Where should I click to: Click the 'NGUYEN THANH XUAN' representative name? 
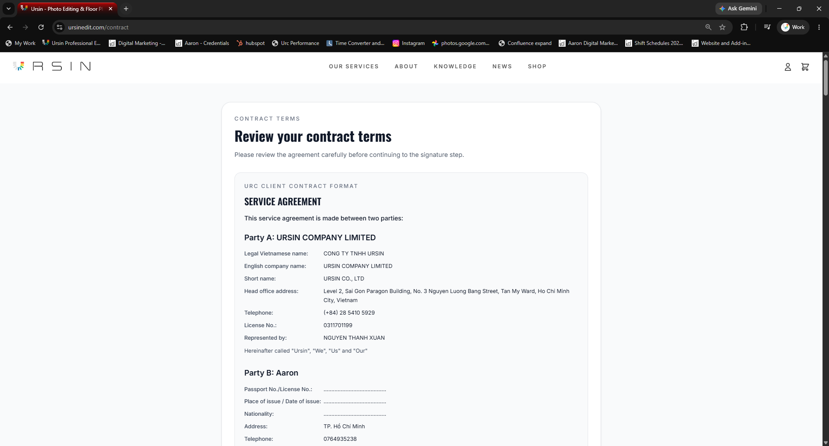click(x=354, y=338)
